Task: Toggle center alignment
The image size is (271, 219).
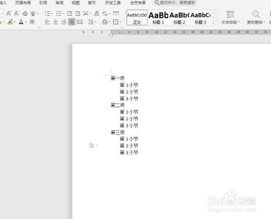Action: coord(55,22)
